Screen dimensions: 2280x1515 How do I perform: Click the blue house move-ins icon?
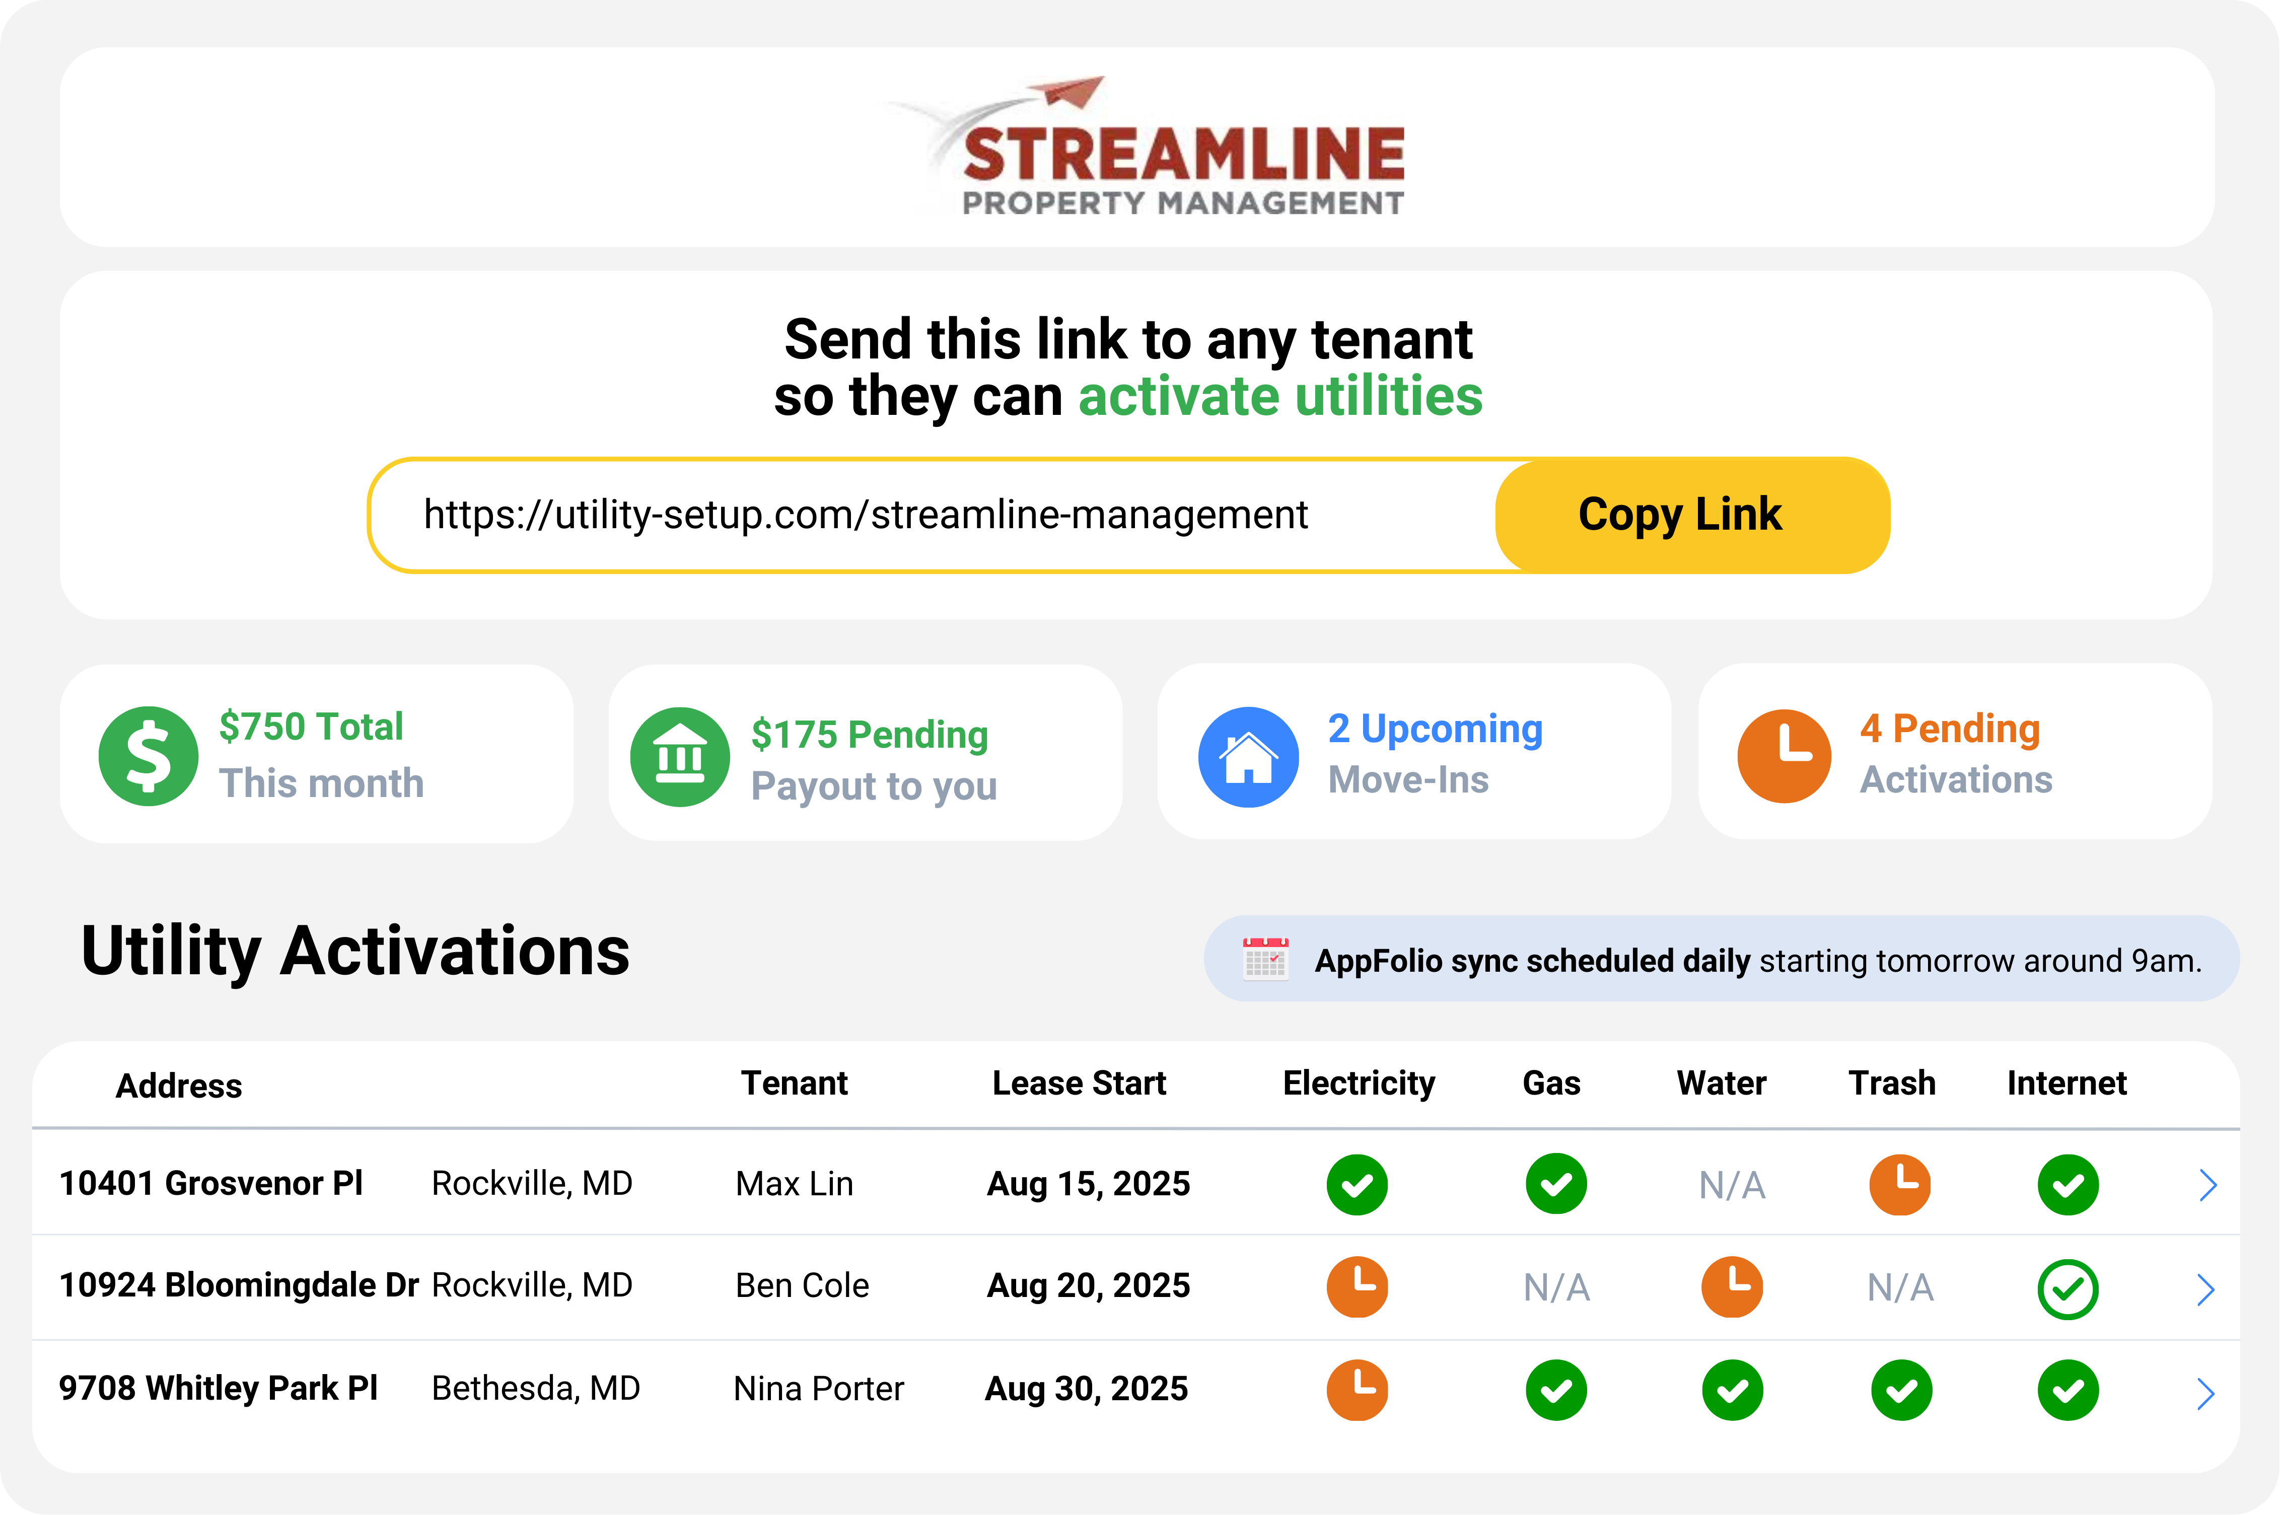click(x=1248, y=757)
